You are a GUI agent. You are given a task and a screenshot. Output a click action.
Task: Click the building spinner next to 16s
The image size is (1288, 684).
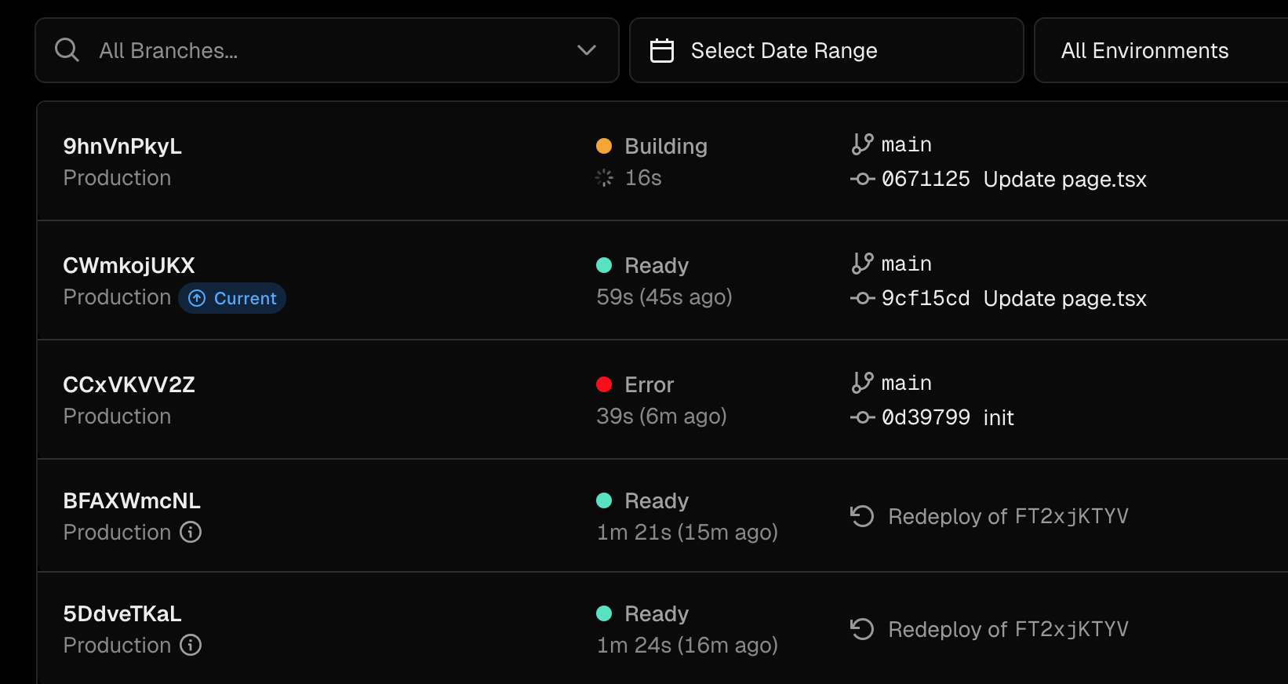tap(604, 178)
